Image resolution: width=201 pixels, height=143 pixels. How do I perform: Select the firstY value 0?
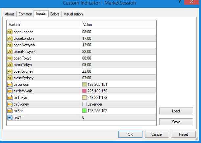83,117
